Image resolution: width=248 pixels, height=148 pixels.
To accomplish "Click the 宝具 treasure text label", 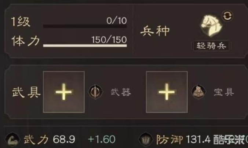I will (224, 92).
